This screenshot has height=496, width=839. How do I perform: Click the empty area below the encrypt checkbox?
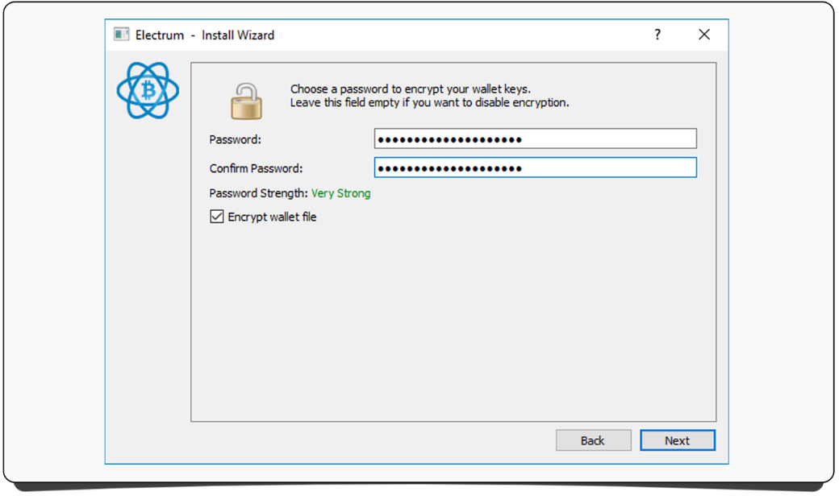click(x=452, y=322)
